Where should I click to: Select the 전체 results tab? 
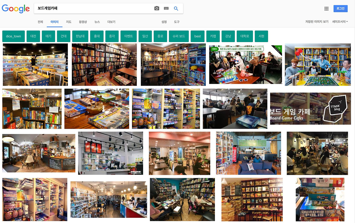[x=40, y=22]
